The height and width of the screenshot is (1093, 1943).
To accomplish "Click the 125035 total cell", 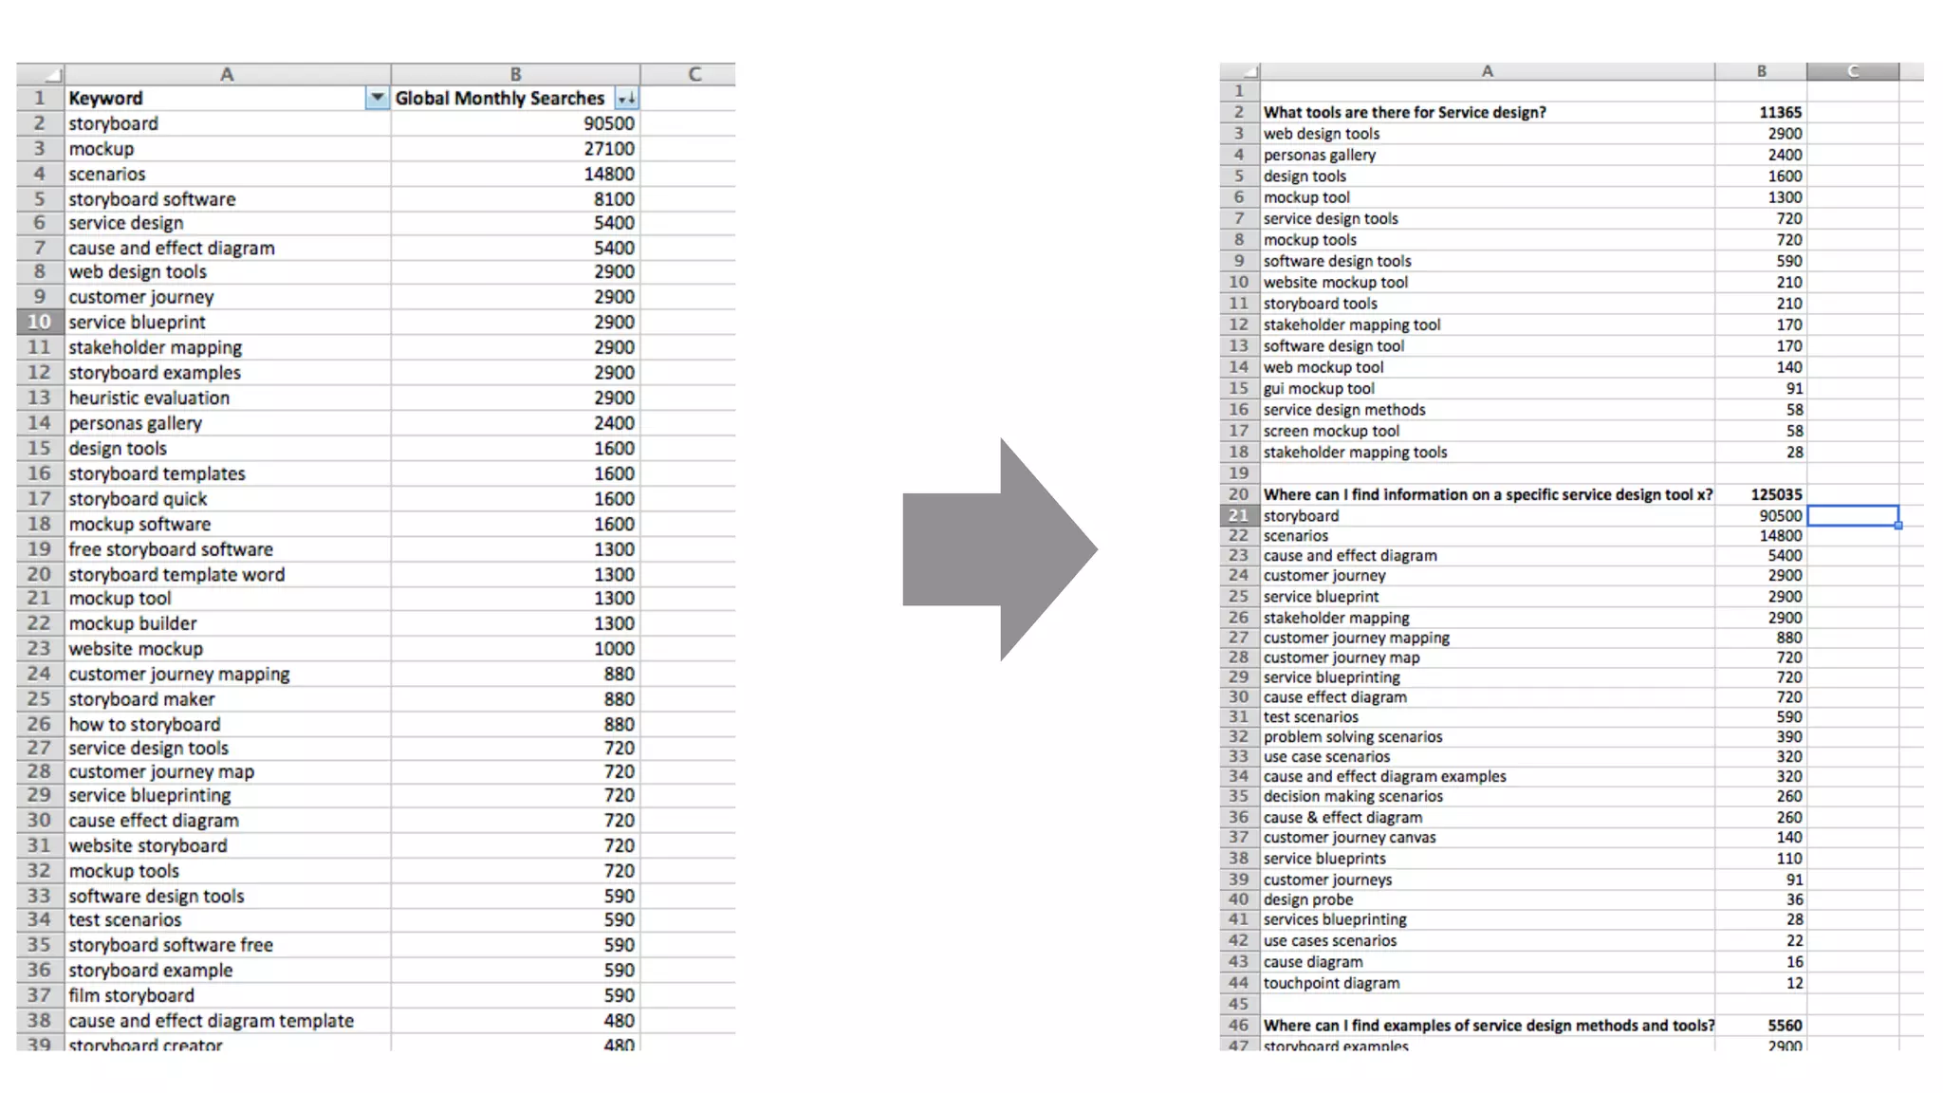I will click(1775, 494).
